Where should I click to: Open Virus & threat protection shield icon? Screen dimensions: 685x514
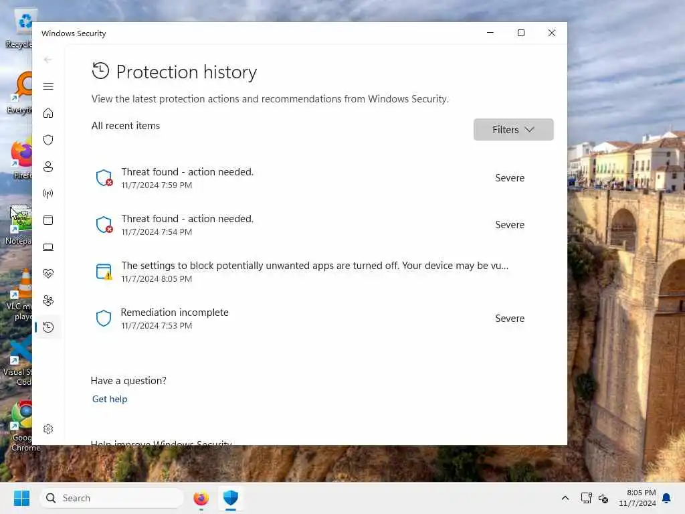(x=48, y=140)
